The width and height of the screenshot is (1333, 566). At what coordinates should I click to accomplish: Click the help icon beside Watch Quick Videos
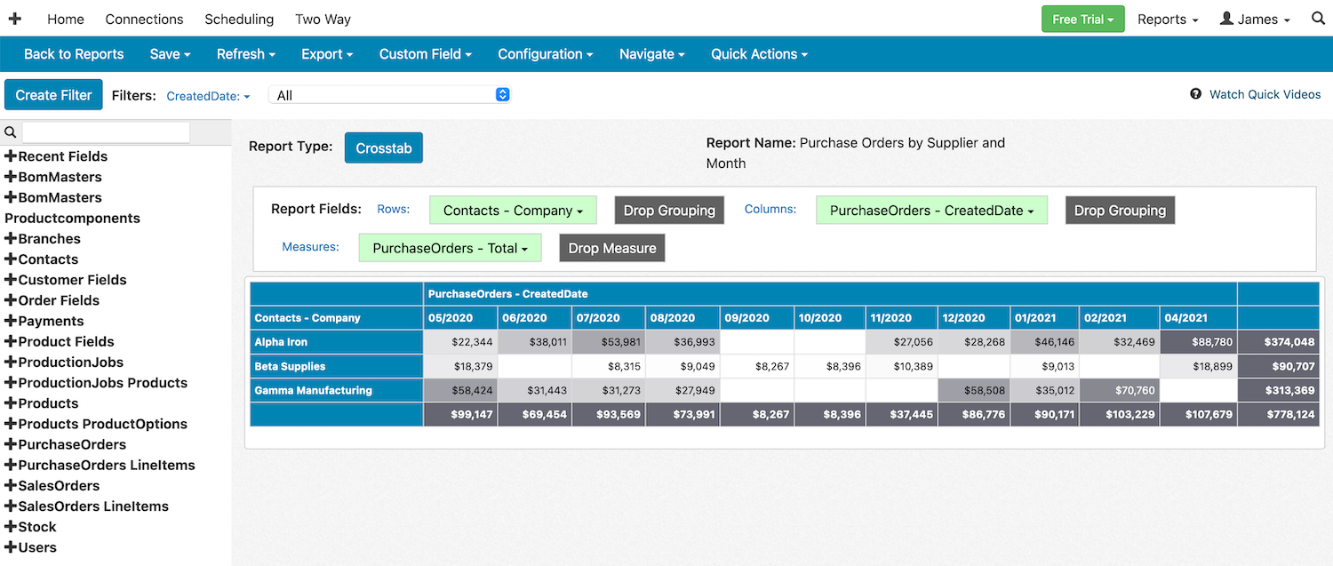1196,94
